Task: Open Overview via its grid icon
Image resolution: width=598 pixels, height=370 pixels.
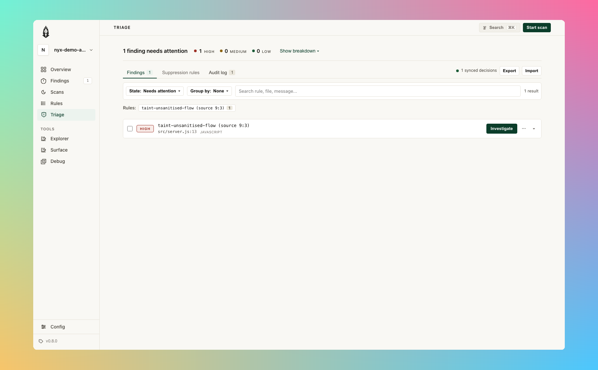Action: [x=44, y=69]
